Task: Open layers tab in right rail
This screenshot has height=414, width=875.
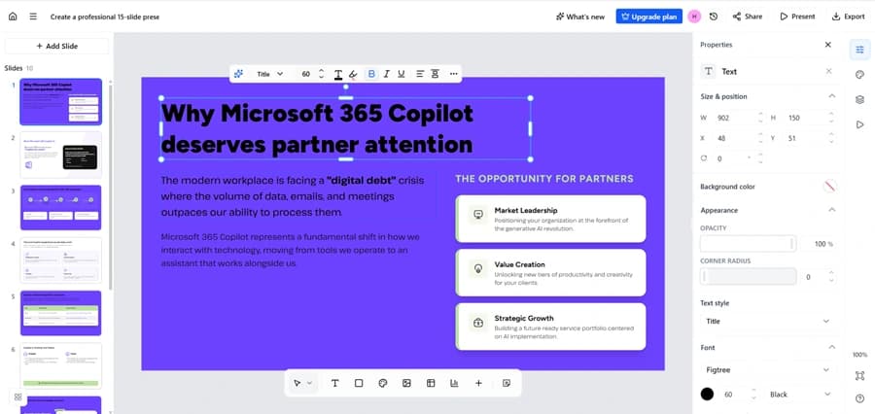Action: [859, 100]
